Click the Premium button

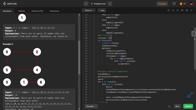[x=162, y=4]
